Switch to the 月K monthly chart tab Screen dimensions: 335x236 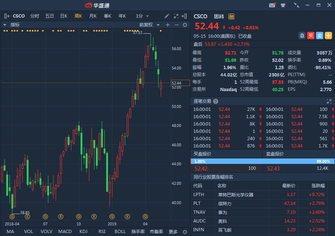pyautogui.click(x=93, y=16)
